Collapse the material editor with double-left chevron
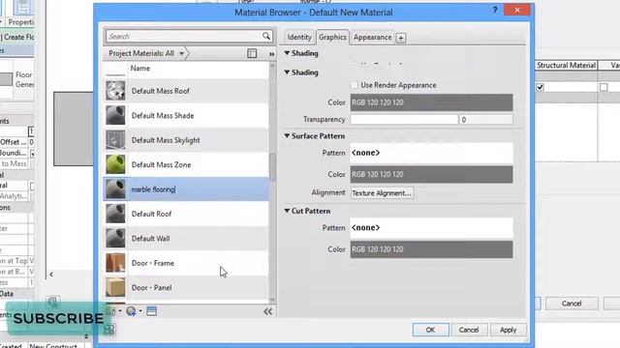 267,311
